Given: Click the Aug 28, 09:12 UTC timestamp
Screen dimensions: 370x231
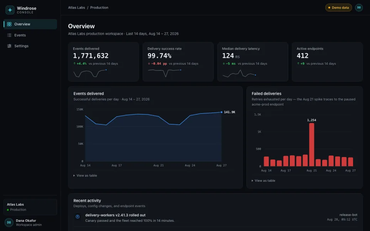Looking at the screenshot, I should pyautogui.click(x=342, y=219).
